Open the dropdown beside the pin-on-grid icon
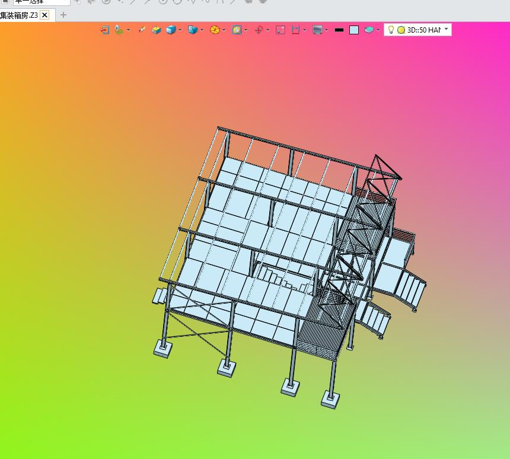The image size is (510, 459). click(x=129, y=30)
